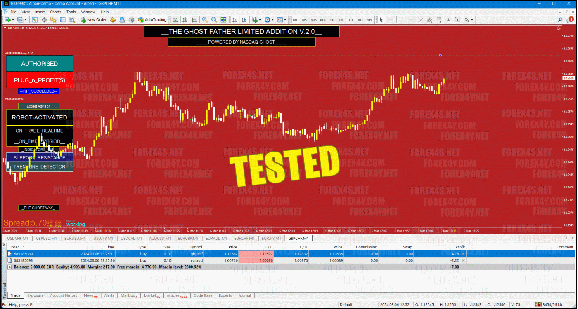Switch to the Account History tab
This screenshot has height=309, width=578.
[64, 295]
